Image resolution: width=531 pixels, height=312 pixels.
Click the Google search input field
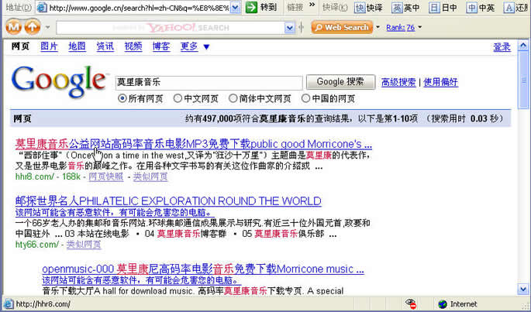tap(209, 83)
